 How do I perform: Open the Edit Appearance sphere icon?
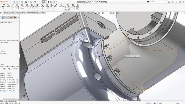(111, 13)
